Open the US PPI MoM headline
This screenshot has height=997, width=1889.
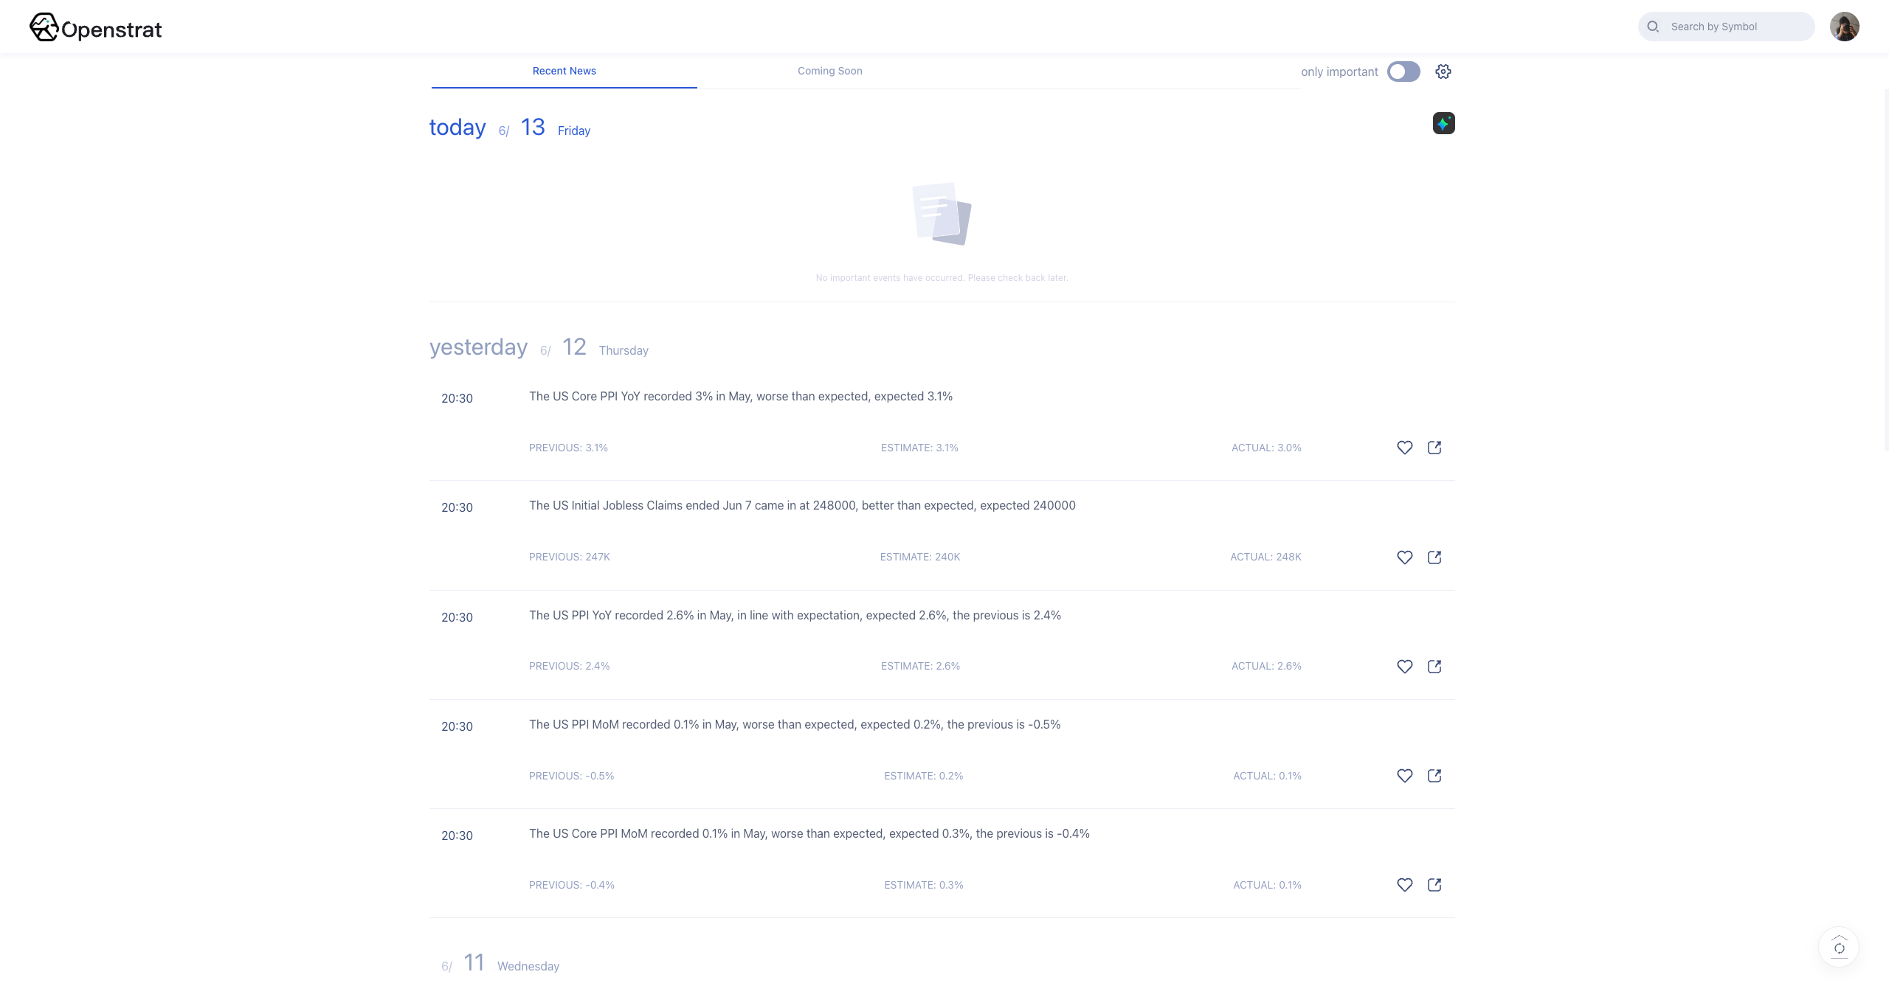[794, 725]
